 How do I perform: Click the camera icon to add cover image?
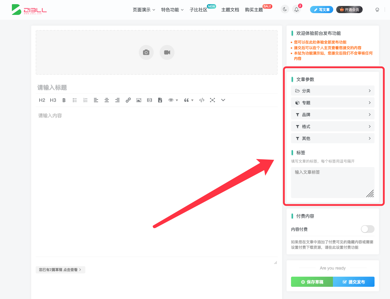146,52
